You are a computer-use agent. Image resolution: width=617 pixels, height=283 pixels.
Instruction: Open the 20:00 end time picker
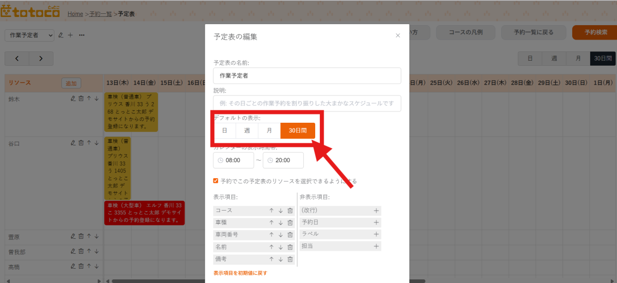tap(283, 160)
